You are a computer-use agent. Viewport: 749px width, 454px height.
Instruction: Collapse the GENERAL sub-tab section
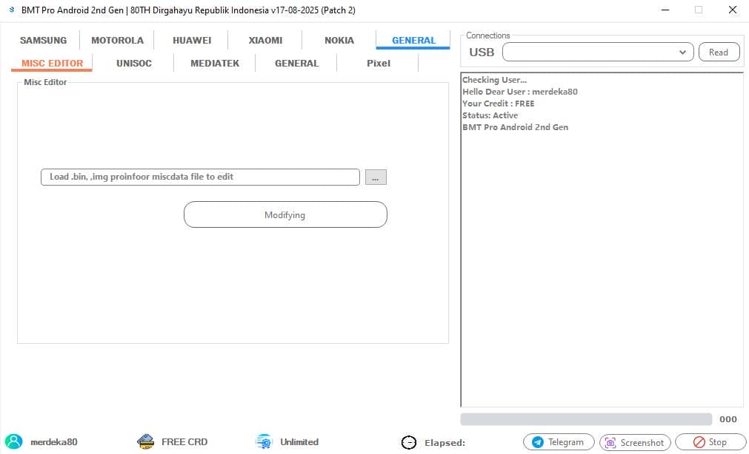[x=296, y=63]
